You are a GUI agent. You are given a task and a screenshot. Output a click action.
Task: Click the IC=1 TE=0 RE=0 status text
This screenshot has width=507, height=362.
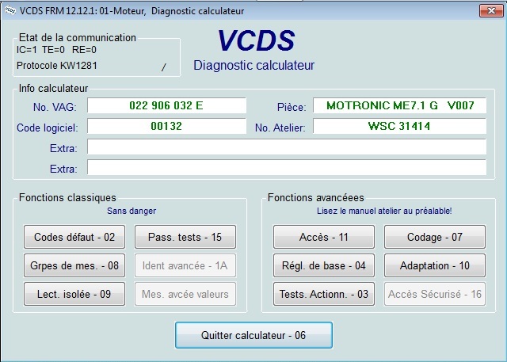tap(56, 50)
